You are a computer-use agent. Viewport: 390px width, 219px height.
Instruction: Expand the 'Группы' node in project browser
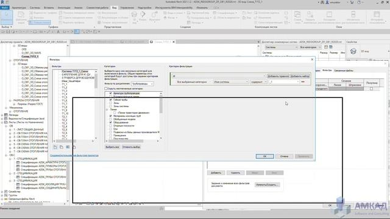click(x=2, y=195)
